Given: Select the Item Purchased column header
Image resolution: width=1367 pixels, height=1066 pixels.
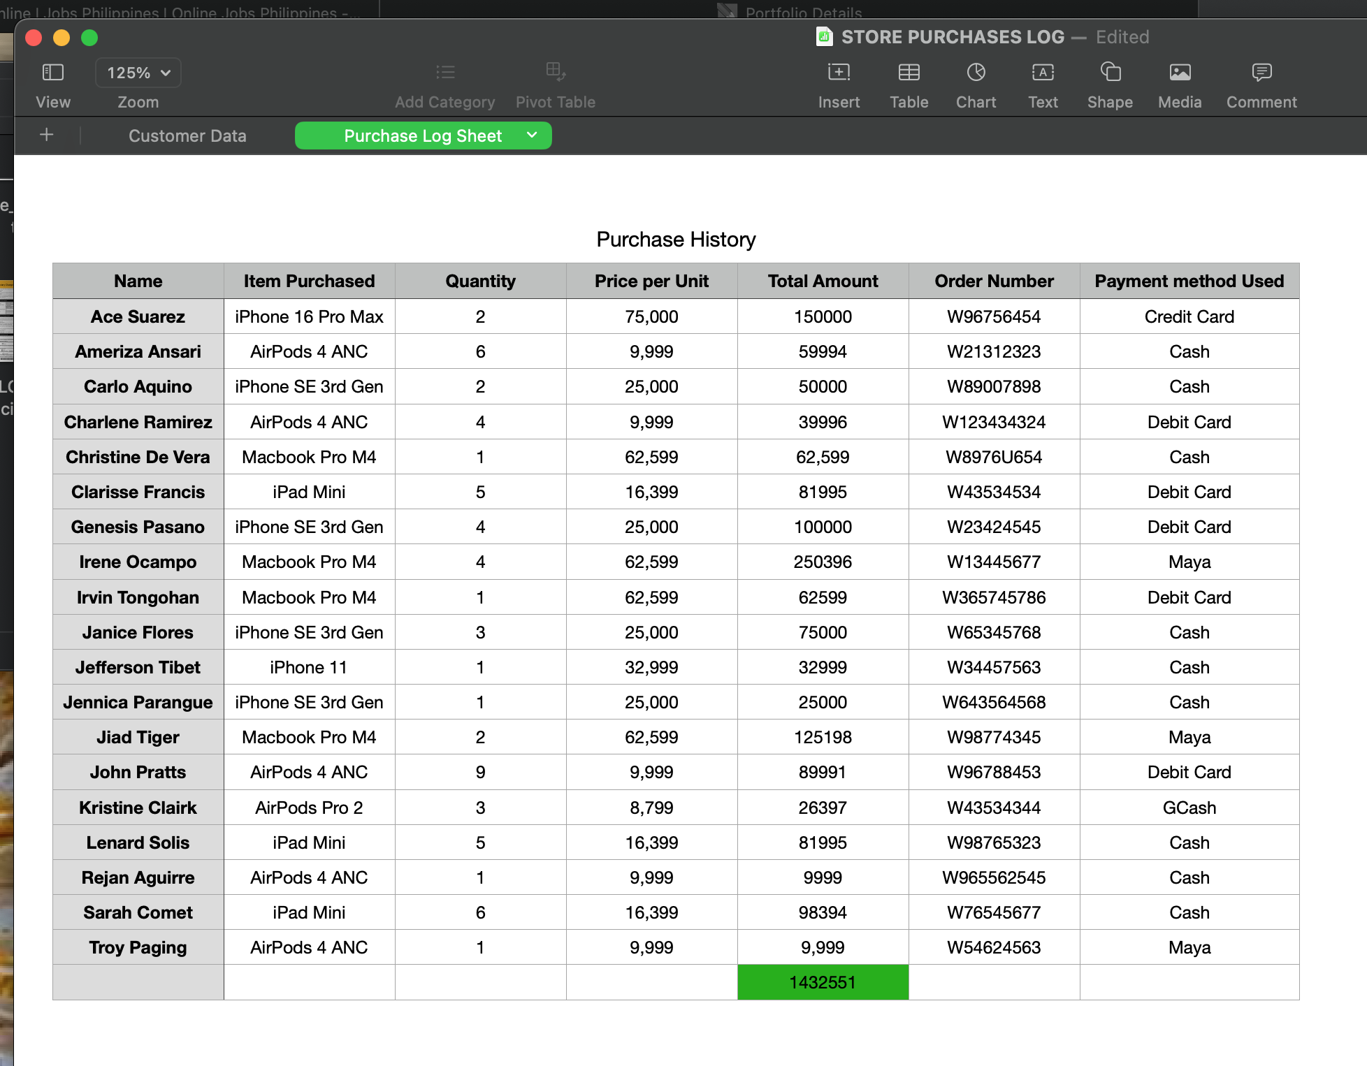Looking at the screenshot, I should tap(310, 281).
